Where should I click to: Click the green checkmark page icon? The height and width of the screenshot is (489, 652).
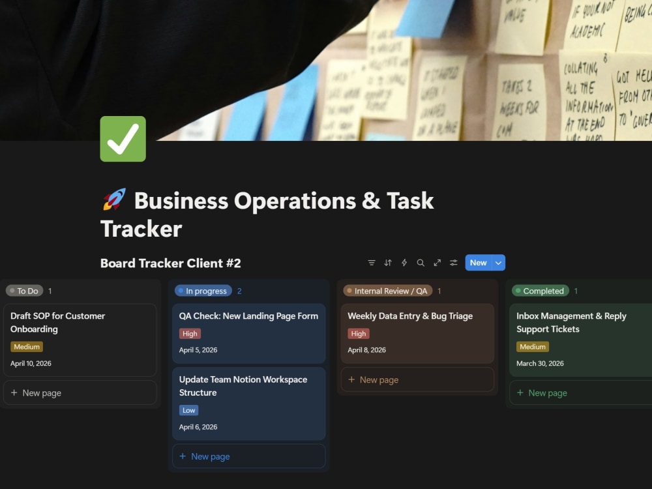point(123,139)
